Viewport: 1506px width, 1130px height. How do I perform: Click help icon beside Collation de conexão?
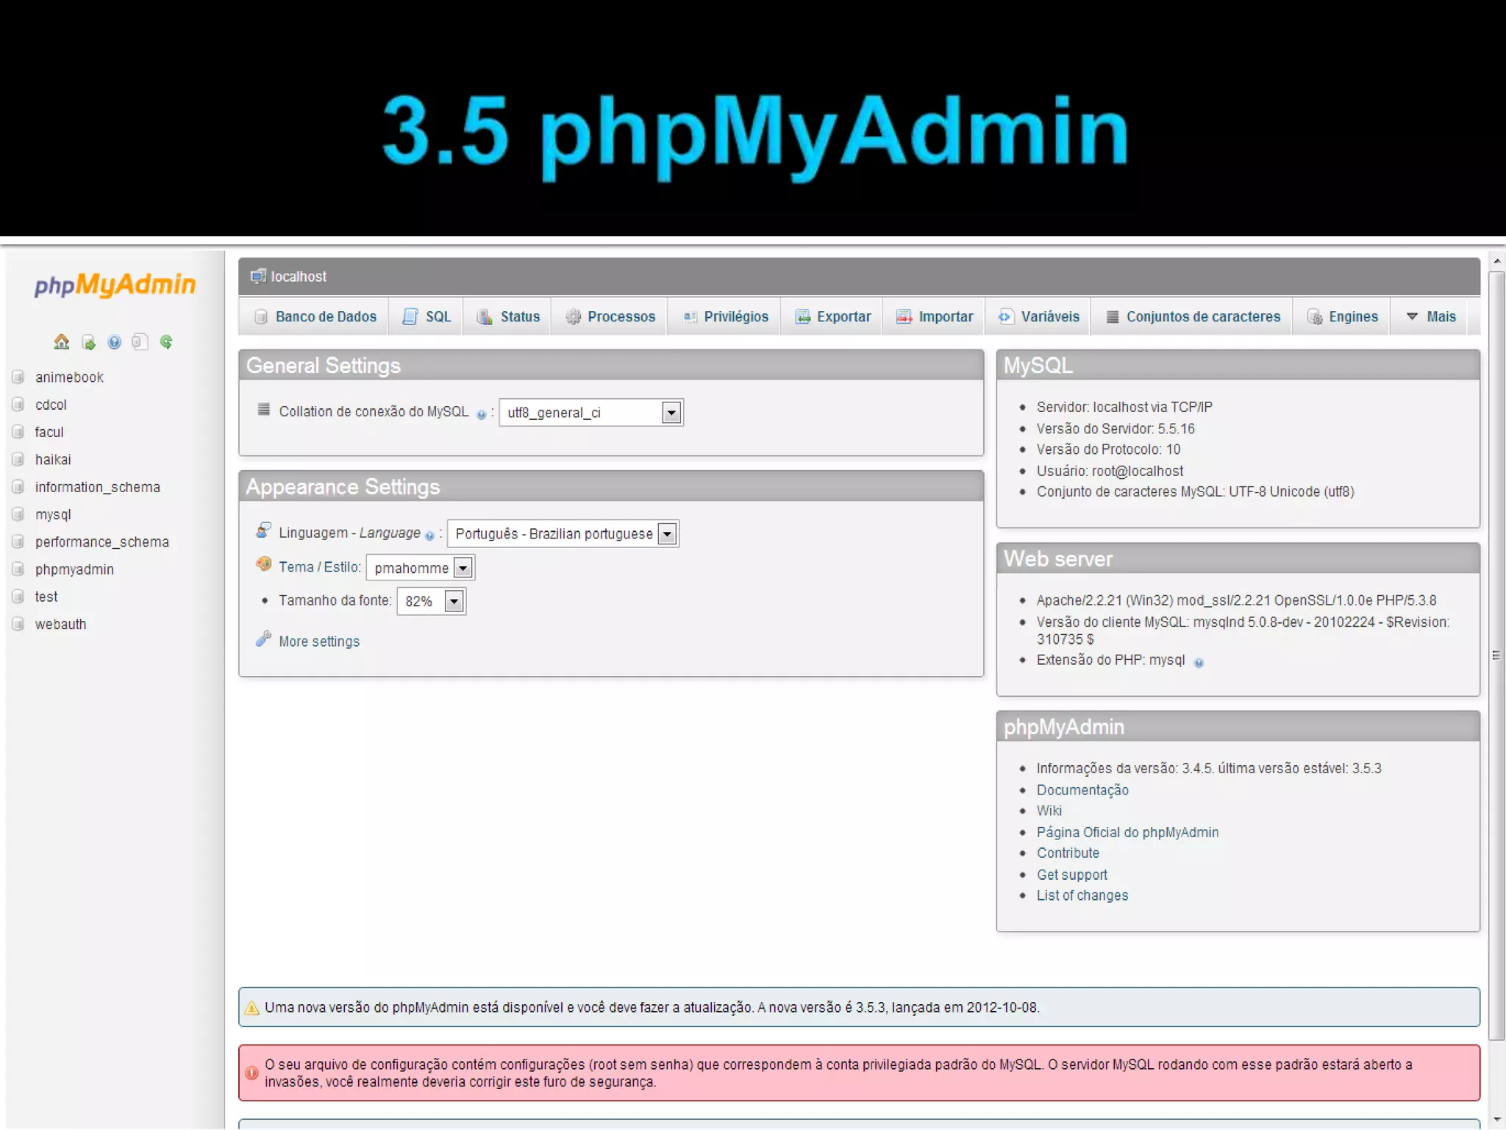481,415
